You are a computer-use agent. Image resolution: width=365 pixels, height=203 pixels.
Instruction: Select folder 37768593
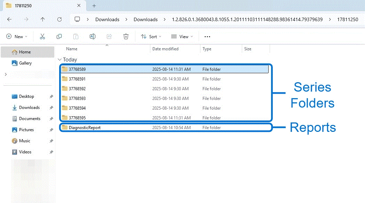click(x=165, y=99)
